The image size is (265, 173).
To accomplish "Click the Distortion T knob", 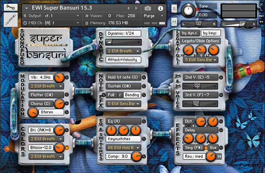I will (200, 122).
